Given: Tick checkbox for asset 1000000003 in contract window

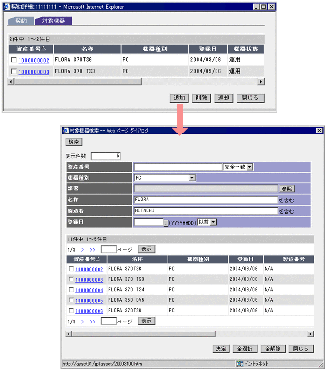Looking at the screenshot, I should point(14,71).
